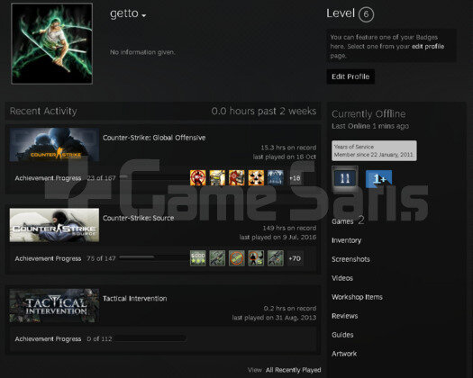Show the +18 more CS:GO achievements
Image resolution: width=473 pixels, height=378 pixels.
click(295, 178)
